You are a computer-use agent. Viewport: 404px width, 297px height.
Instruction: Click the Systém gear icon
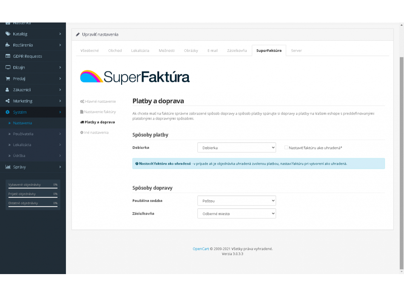(8, 112)
